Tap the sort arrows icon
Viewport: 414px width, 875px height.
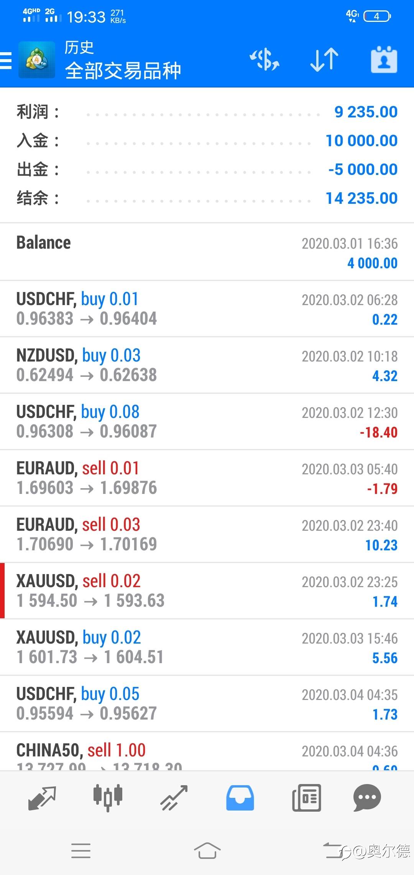(x=324, y=60)
